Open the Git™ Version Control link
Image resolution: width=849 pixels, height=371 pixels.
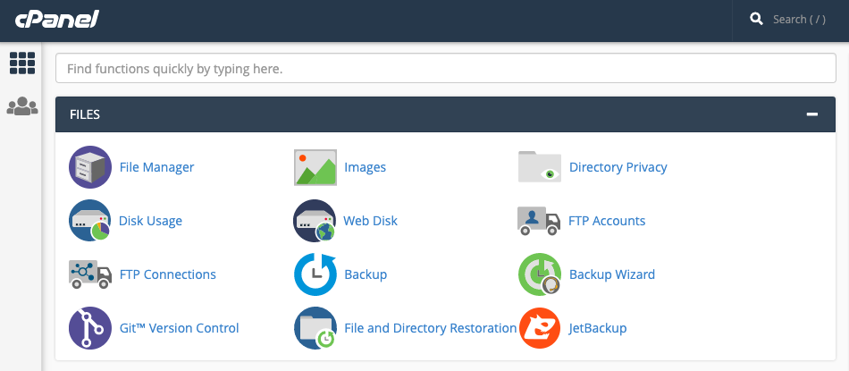(180, 328)
